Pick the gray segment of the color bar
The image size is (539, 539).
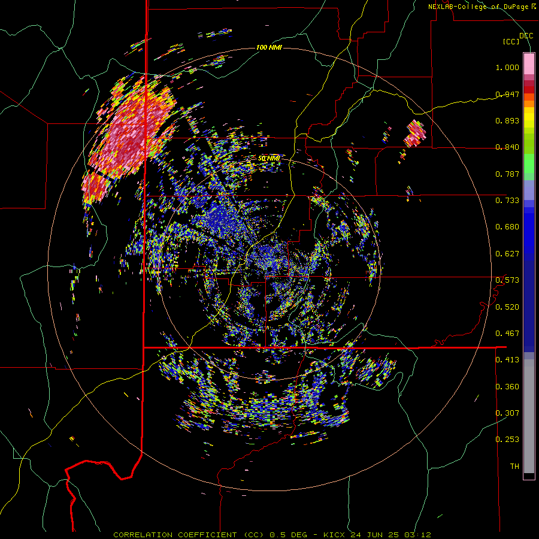pyautogui.click(x=529, y=416)
